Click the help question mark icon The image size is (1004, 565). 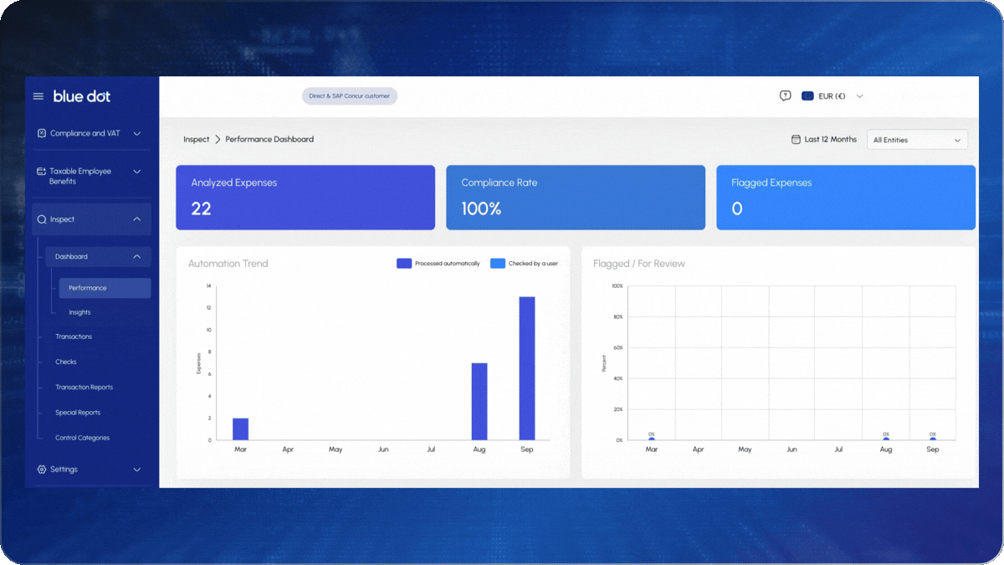pos(785,96)
